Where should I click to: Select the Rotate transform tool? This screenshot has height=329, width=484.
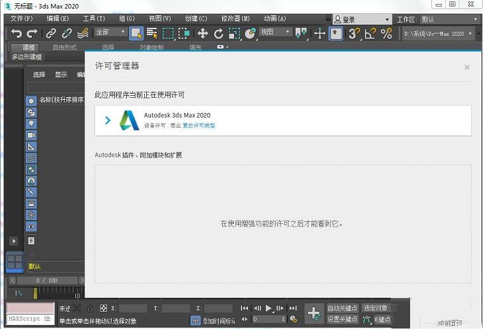[219, 33]
